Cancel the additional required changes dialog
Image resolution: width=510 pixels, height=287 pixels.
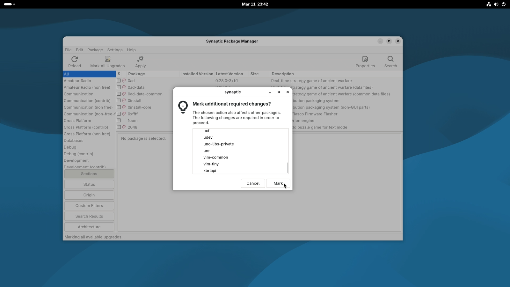253,183
